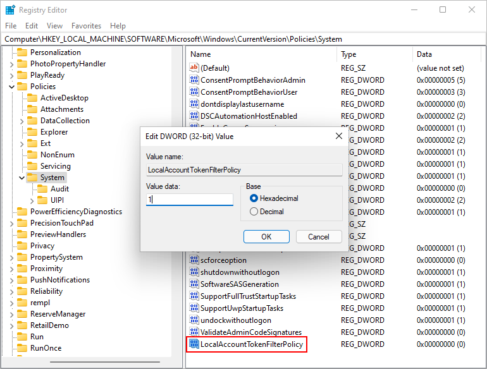
Task: Click ConsentPromptBehaviorAdmin data 0x00000005 (5)
Action: click(441, 80)
